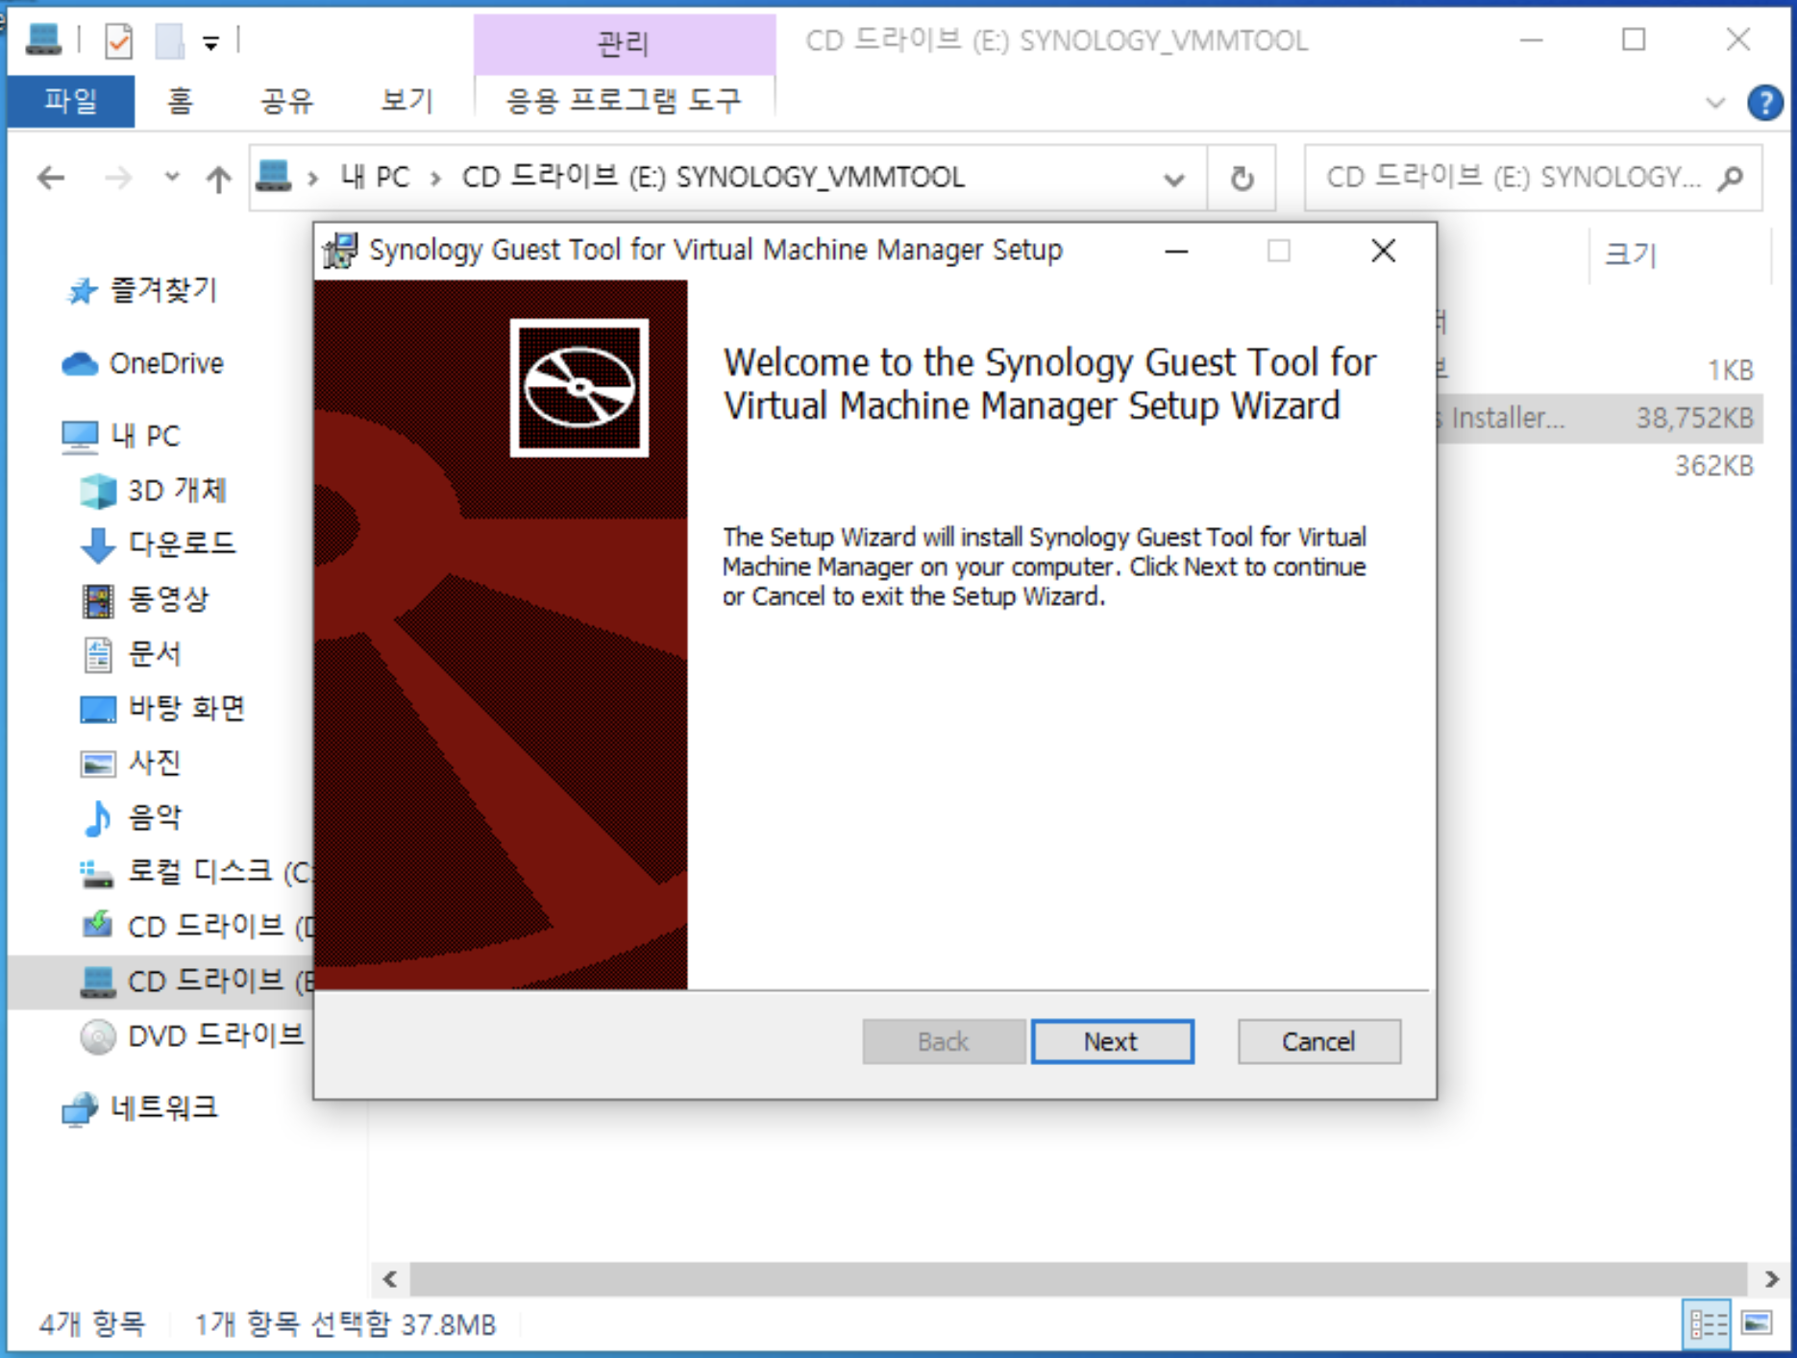Go up one folder level arrow

[x=218, y=179]
